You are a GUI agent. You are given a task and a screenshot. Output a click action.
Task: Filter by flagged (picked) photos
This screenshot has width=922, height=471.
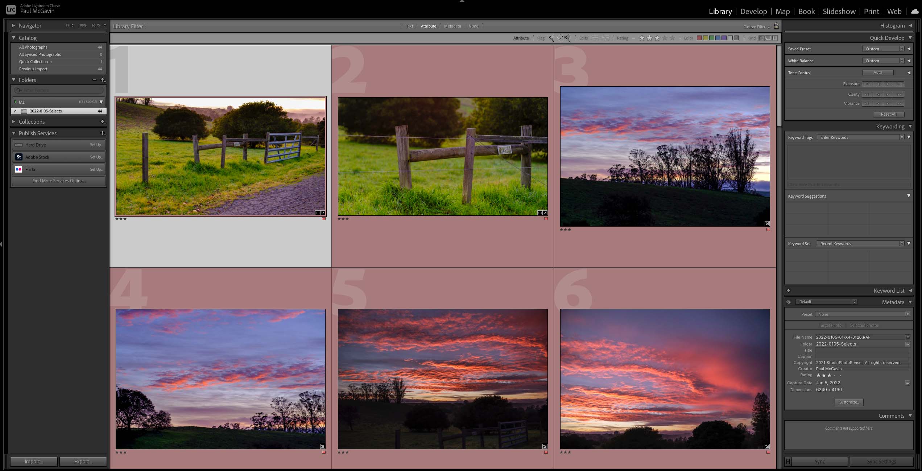pos(551,38)
